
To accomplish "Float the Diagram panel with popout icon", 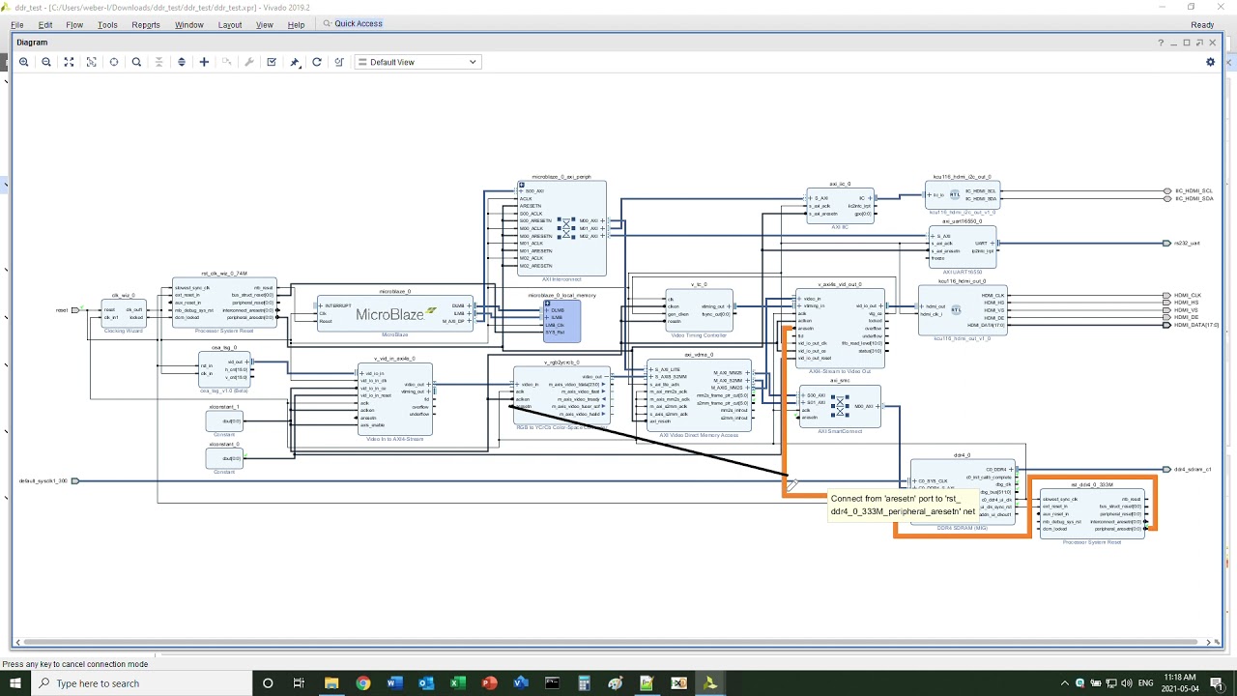I will coord(1199,43).
